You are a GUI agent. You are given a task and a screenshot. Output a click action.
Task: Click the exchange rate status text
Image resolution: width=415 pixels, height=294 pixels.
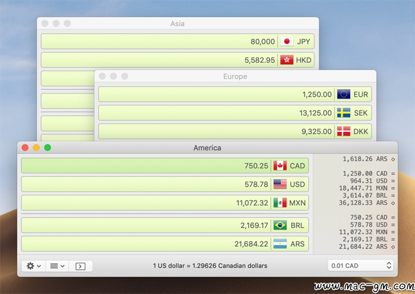pos(210,266)
